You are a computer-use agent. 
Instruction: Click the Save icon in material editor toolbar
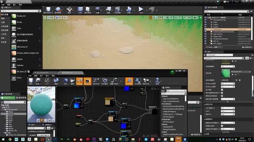click(31, 81)
